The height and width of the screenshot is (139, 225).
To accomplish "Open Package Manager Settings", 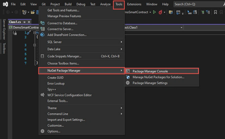I will [x=162, y=83].
